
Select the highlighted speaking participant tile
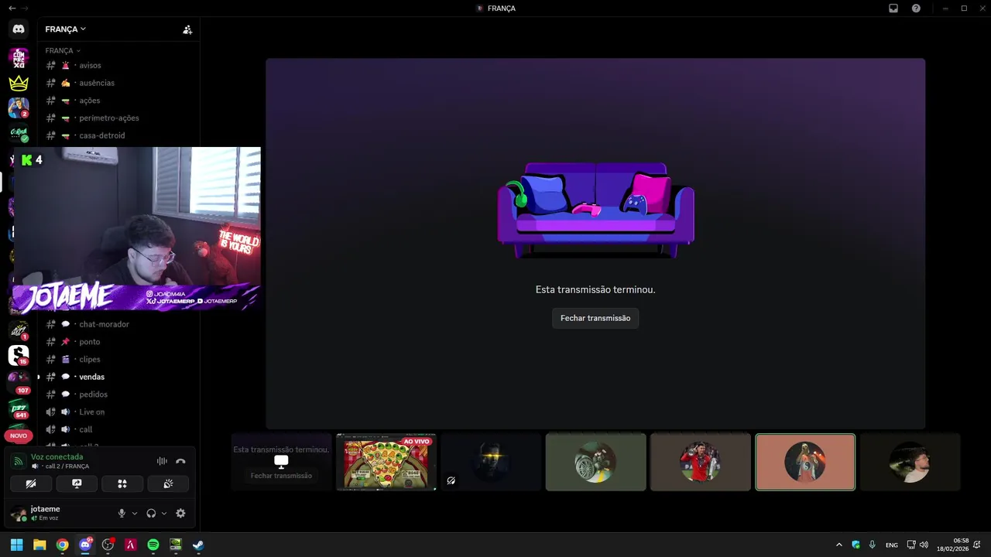(x=805, y=462)
